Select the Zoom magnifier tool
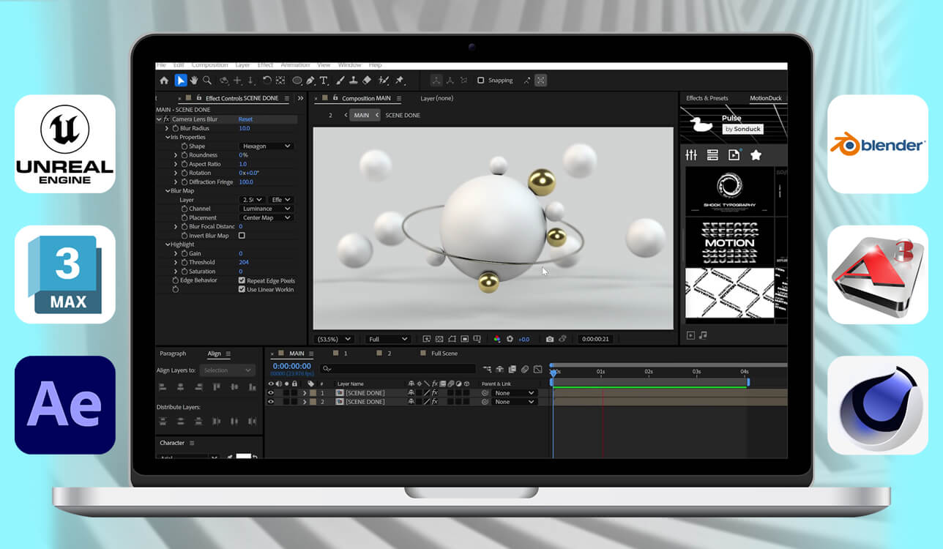The image size is (943, 549). pyautogui.click(x=208, y=81)
